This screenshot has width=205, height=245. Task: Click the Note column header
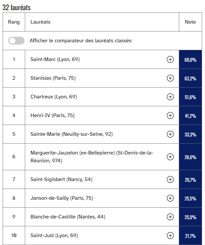pyautogui.click(x=190, y=22)
